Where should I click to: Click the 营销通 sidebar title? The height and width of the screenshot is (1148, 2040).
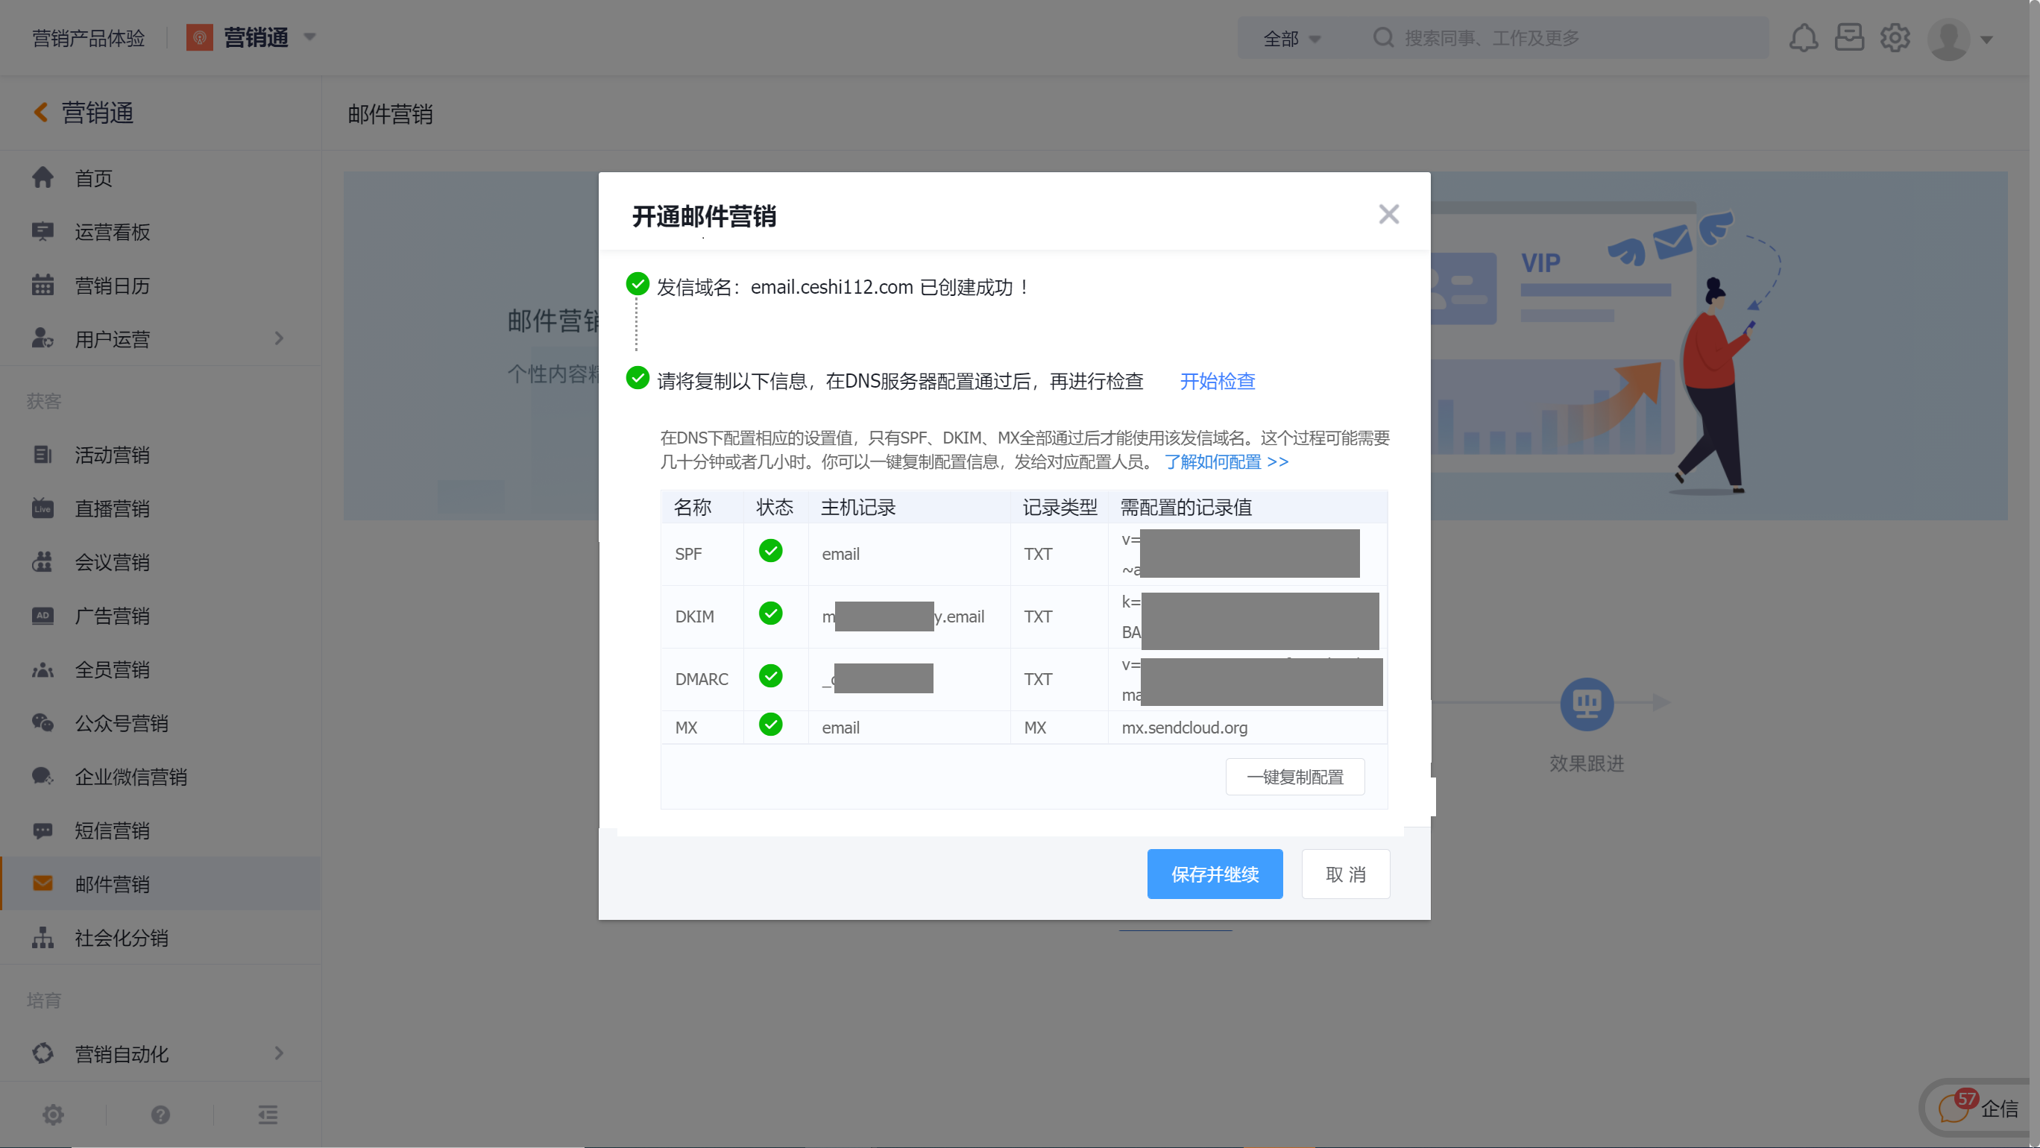[98, 113]
